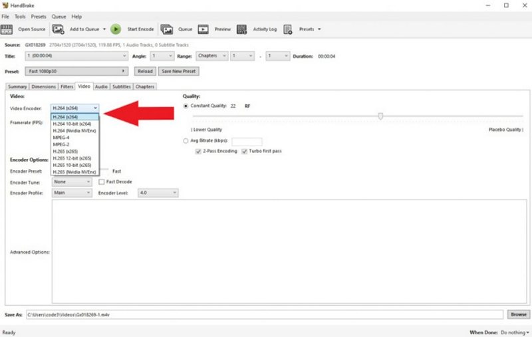Open the When Done dropdown
532x337 pixels.
click(x=515, y=332)
